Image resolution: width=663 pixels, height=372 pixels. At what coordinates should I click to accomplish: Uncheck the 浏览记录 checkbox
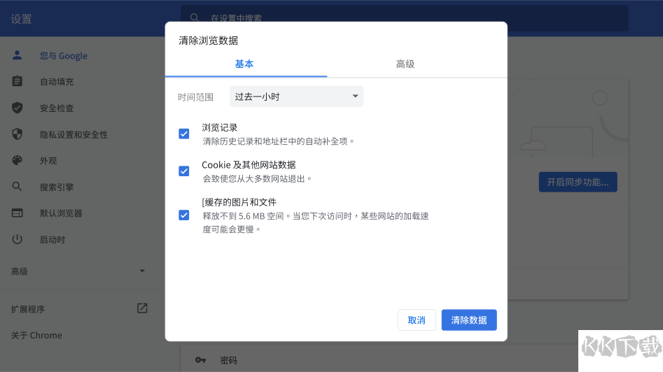(184, 134)
